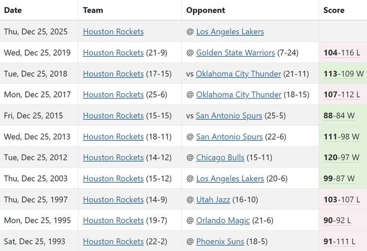Open Oklahoma City Thunder link for 2018 game
Screen dimensions: 367x251
click(239, 73)
